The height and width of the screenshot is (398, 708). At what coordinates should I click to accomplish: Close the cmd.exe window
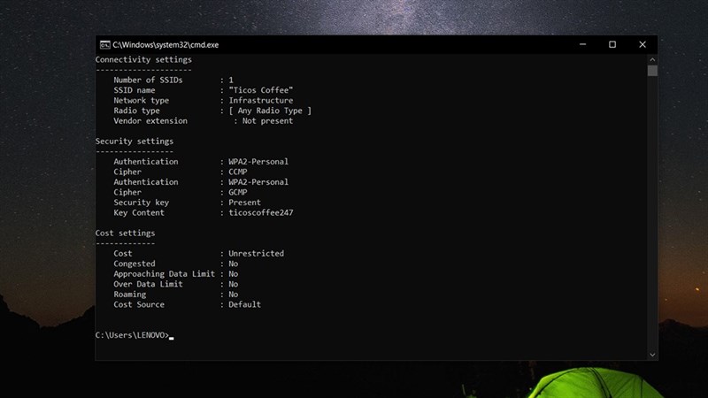[x=643, y=44]
